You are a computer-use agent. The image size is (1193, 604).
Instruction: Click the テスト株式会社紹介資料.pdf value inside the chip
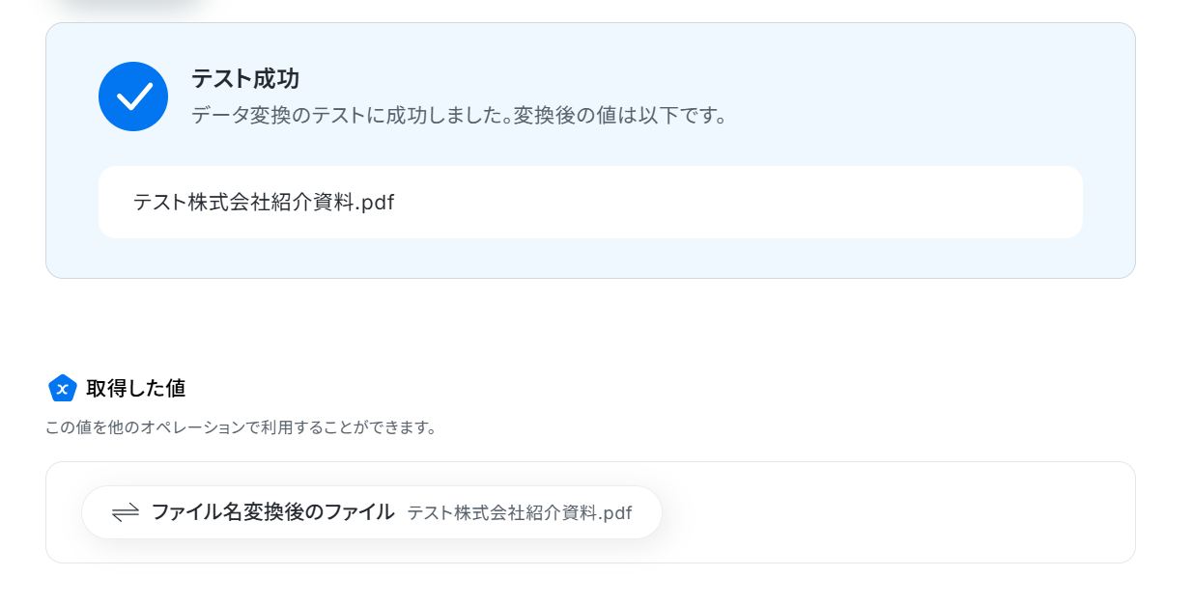[x=519, y=512]
